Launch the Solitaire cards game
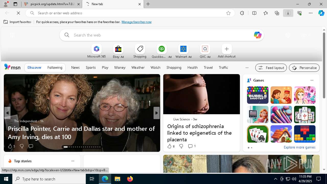This screenshot has height=184, width=327. 258,134
